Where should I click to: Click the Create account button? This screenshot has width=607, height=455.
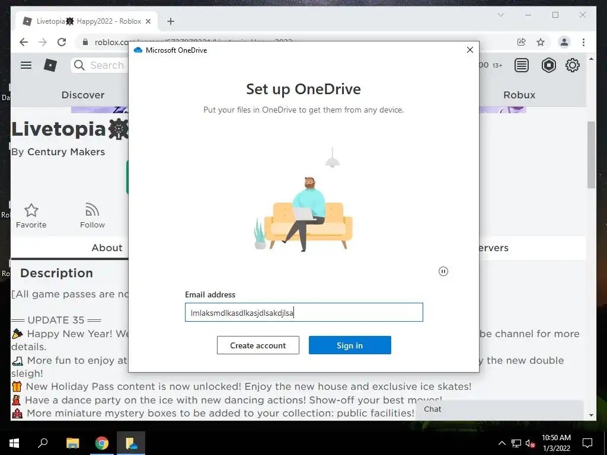(x=258, y=345)
